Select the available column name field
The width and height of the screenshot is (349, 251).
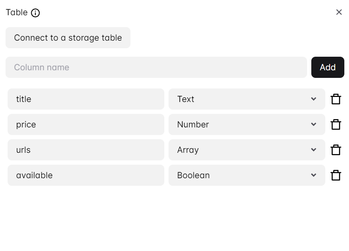tap(86, 175)
